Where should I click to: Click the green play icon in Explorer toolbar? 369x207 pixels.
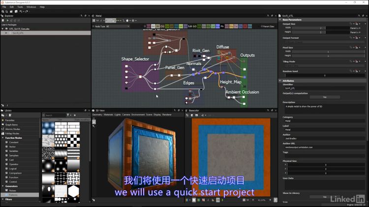(7, 21)
